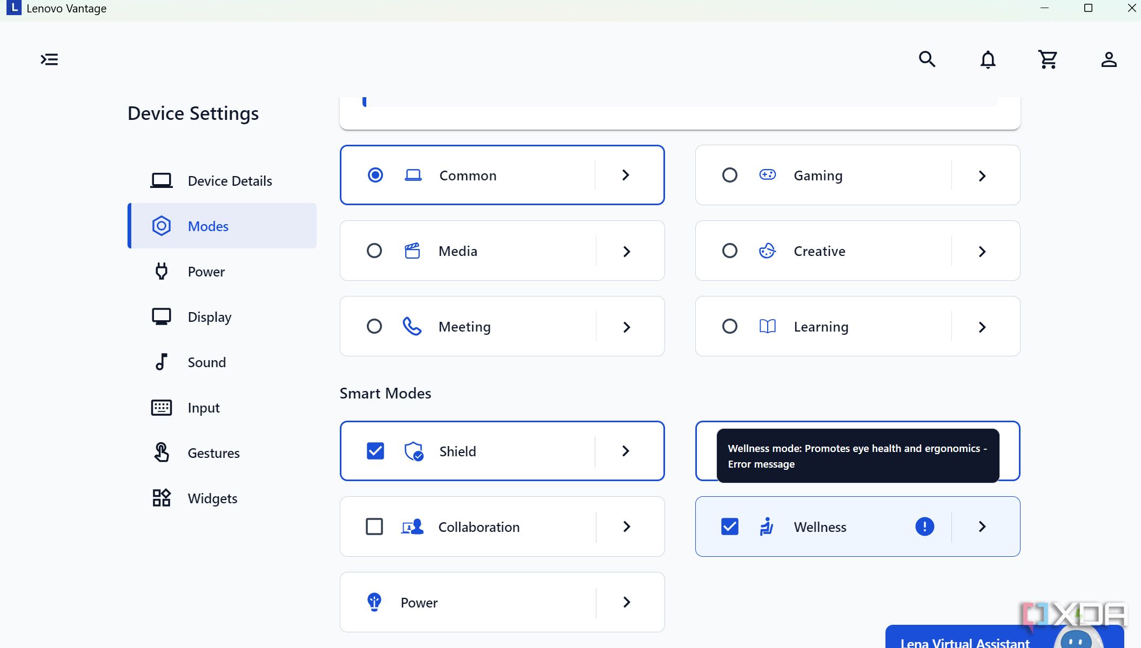Image resolution: width=1141 pixels, height=648 pixels.
Task: Click the Shield mode icon
Action: coord(414,451)
